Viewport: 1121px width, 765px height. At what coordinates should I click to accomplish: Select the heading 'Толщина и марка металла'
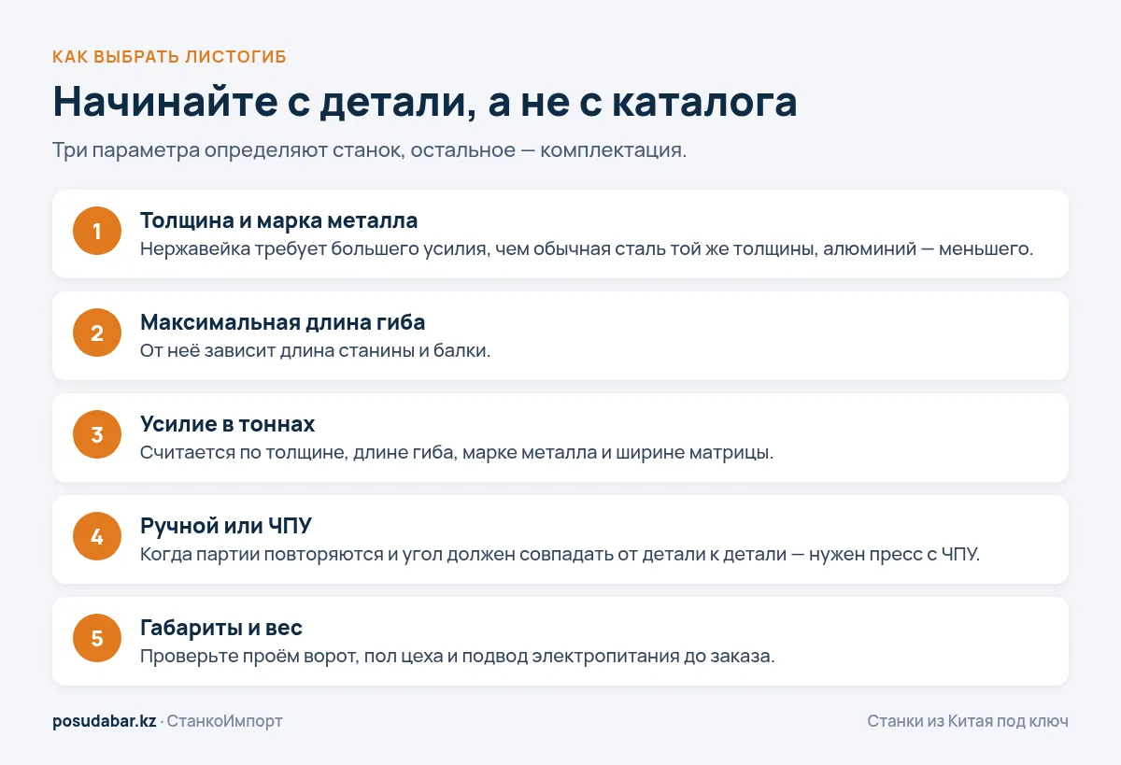[x=278, y=220]
